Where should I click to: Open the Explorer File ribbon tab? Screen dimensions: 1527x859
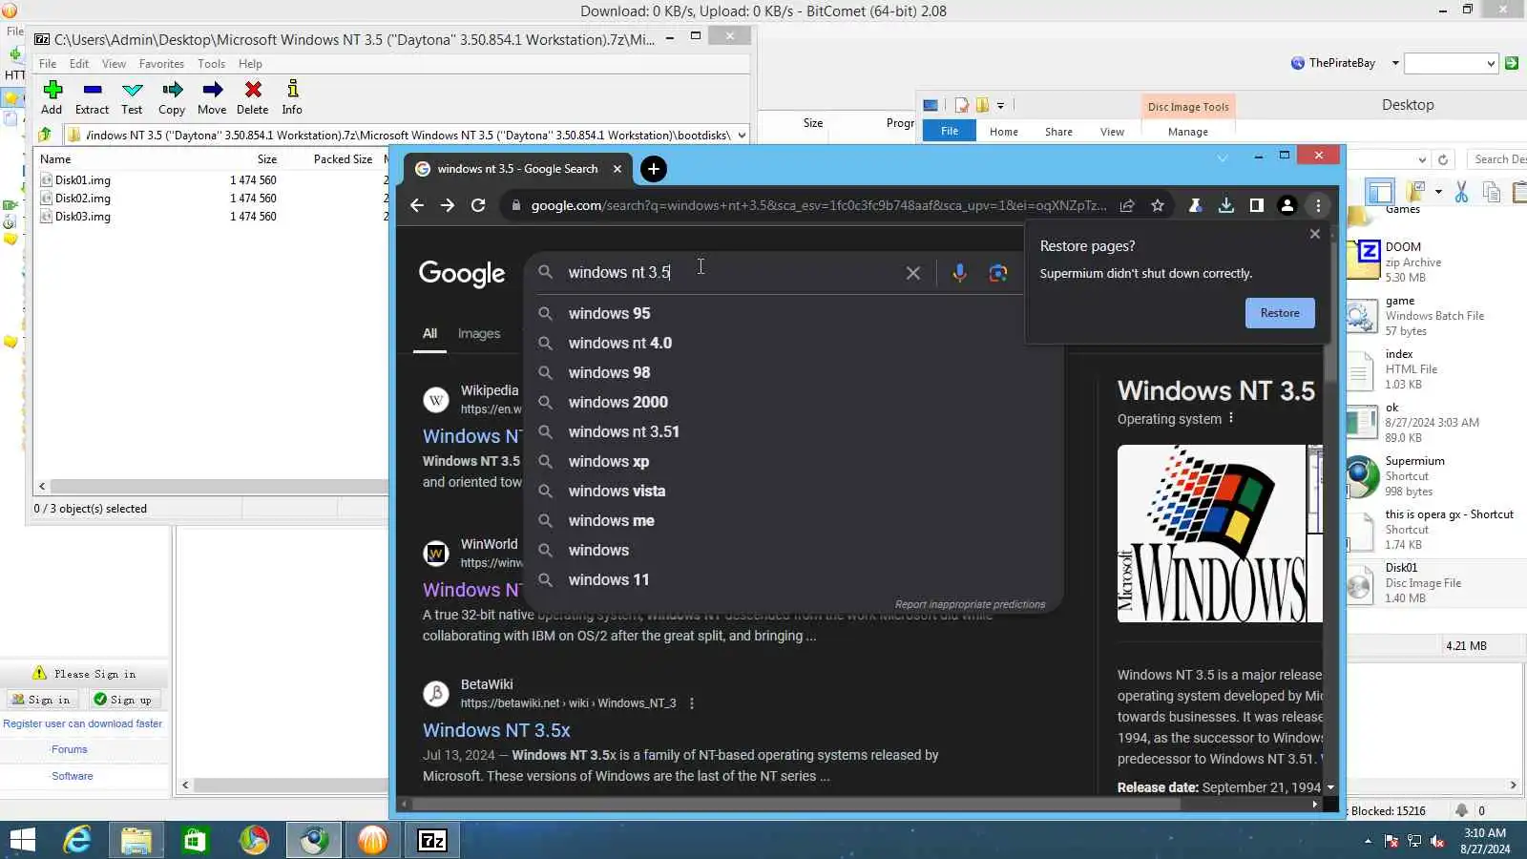[x=950, y=131]
